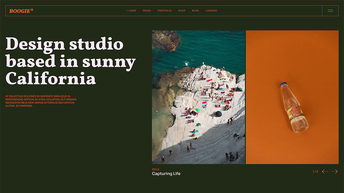Click the green umbrella in beach photo
344x193 pixels.
(x=198, y=110)
